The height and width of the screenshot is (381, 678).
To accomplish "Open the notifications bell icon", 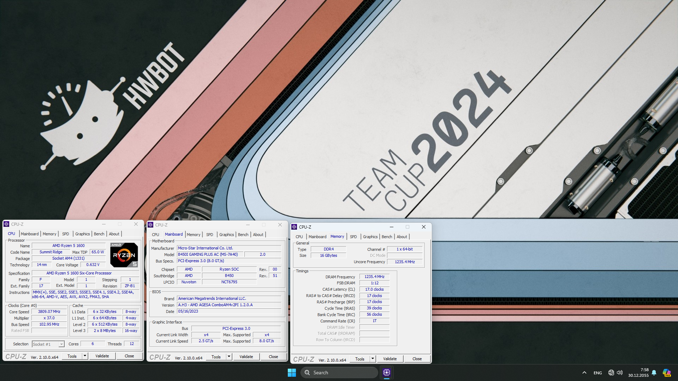I will coord(654,373).
